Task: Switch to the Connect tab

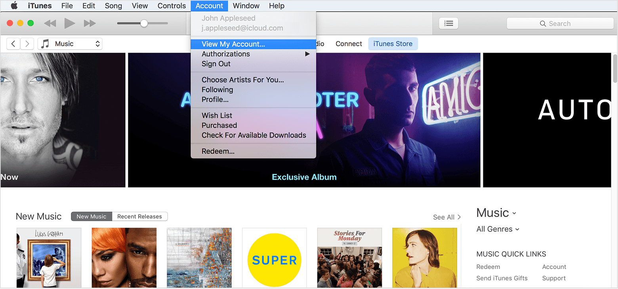Action: [349, 44]
